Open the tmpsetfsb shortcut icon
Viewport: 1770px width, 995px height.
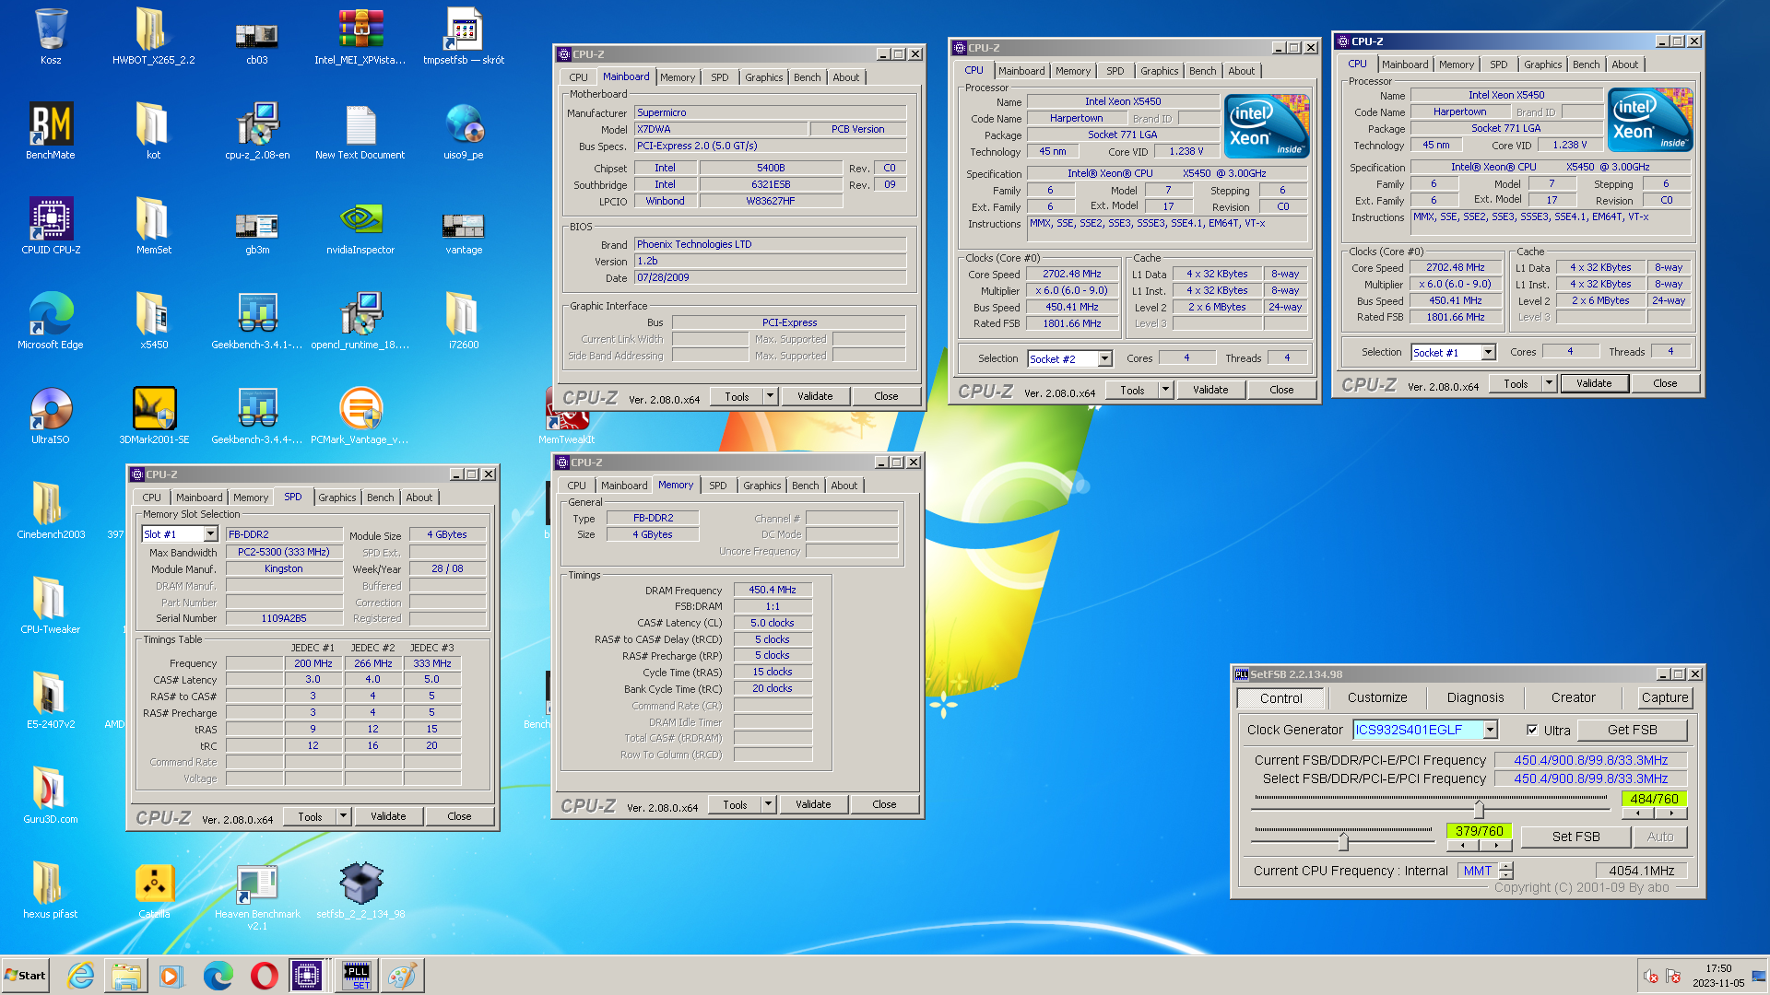[464, 35]
